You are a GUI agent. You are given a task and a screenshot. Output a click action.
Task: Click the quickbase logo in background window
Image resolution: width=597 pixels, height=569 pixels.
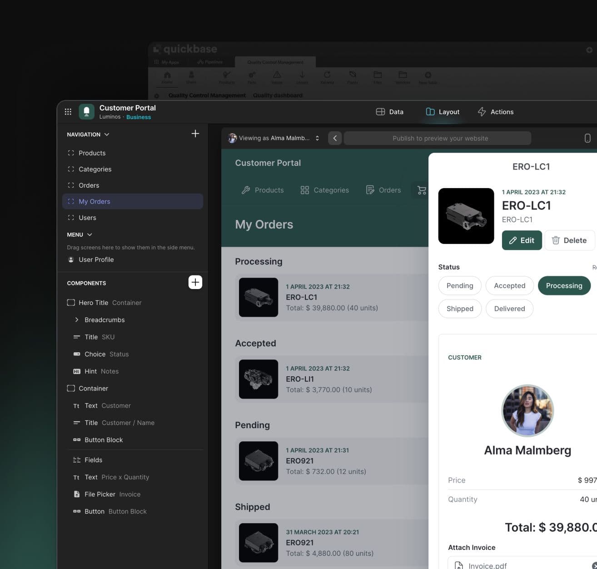click(x=185, y=49)
